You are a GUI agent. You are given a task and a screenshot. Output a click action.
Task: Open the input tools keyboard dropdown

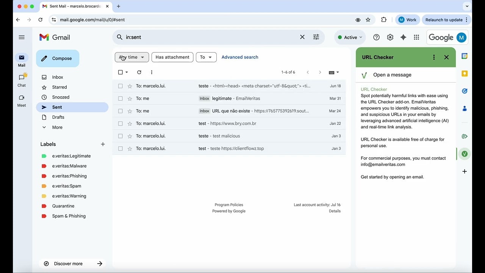[334, 72]
